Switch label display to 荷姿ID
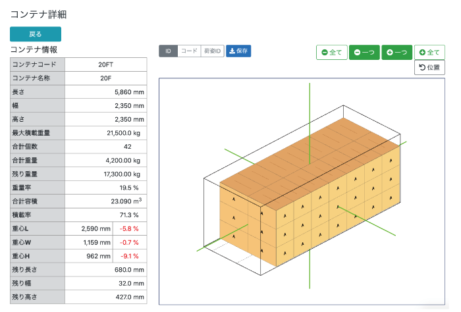This screenshot has width=461, height=312. pos(212,51)
